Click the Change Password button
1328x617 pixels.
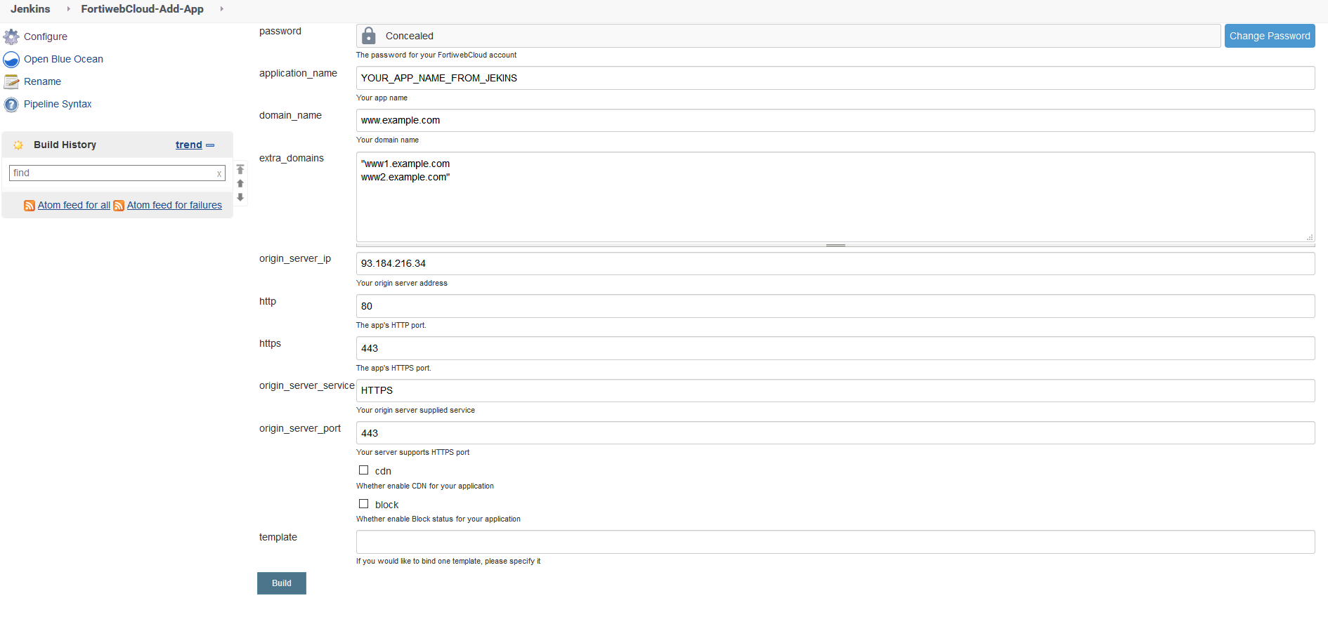tap(1269, 36)
